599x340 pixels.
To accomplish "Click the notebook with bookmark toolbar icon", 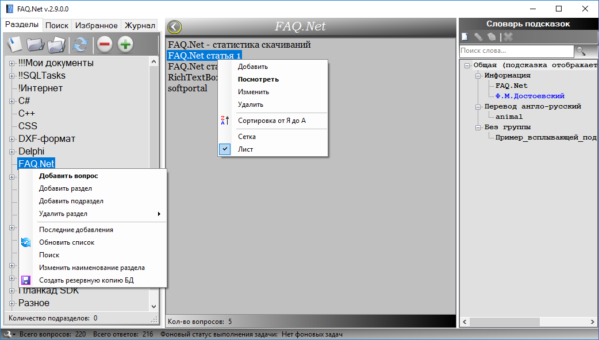I will pyautogui.click(x=14, y=44).
